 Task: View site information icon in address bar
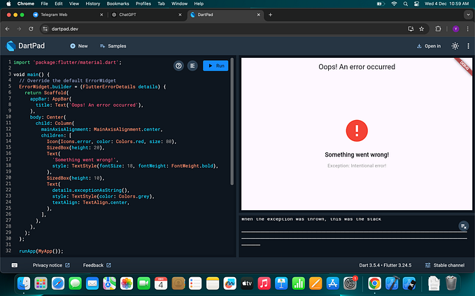pyautogui.click(x=45, y=29)
